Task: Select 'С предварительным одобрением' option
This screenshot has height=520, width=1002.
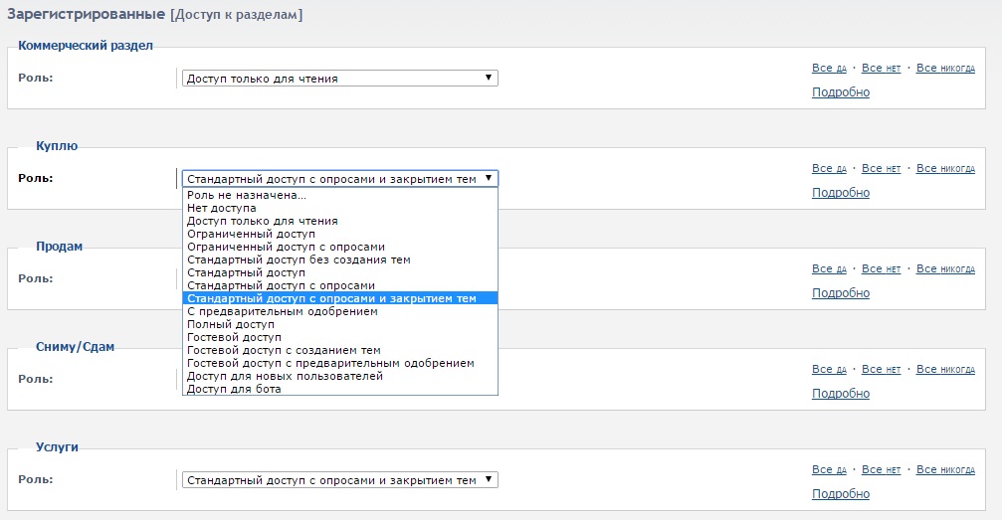Action: coord(283,311)
